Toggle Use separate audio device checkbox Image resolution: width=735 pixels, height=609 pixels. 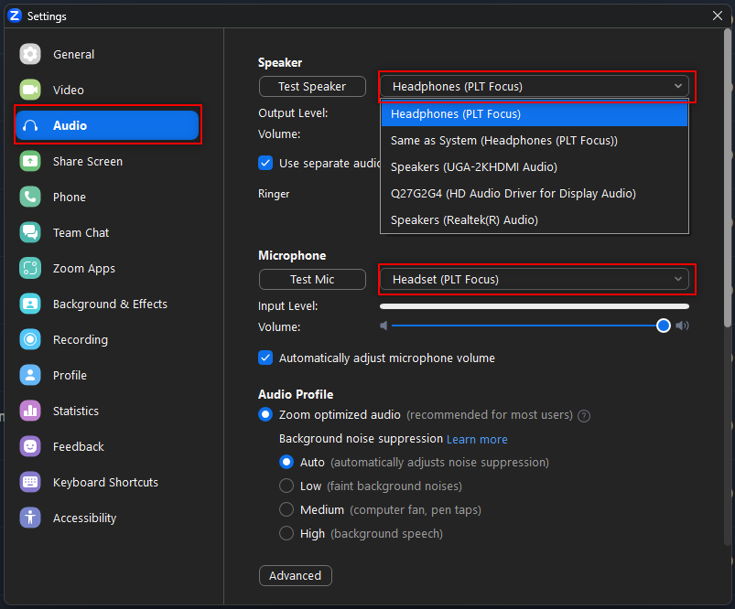[265, 163]
